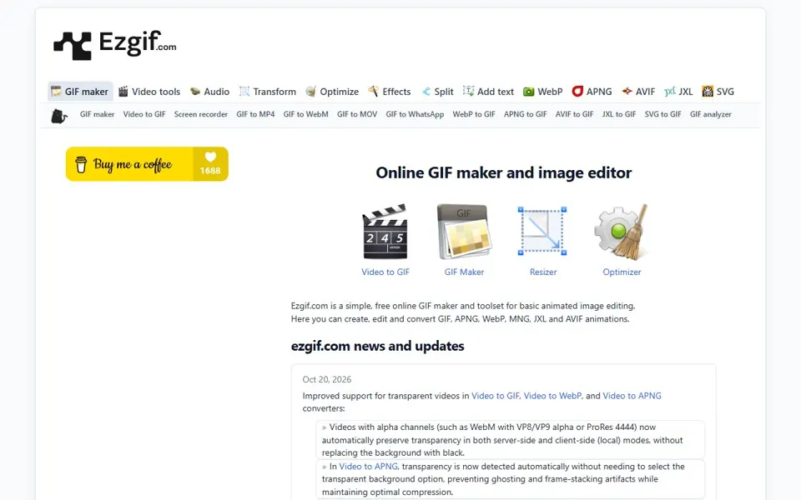The image size is (801, 500).
Task: Open WebP to GIF converter
Action: (x=474, y=114)
